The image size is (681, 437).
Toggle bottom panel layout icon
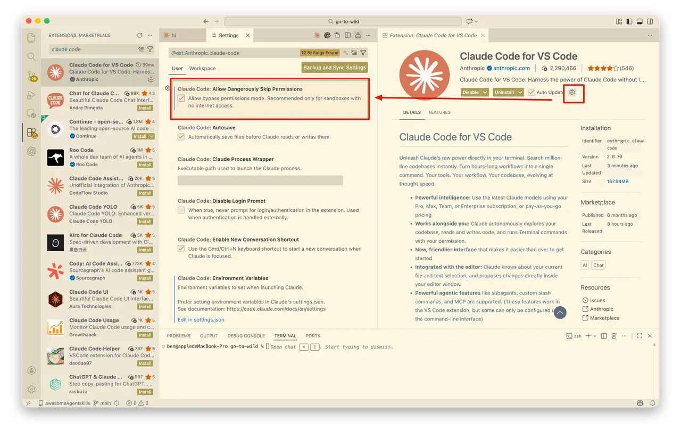click(x=640, y=21)
